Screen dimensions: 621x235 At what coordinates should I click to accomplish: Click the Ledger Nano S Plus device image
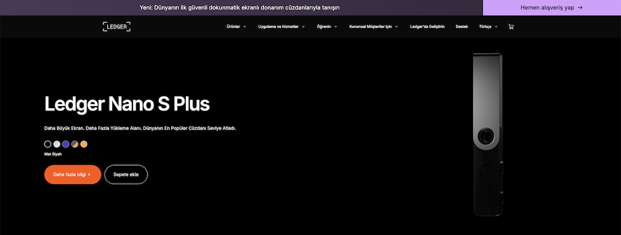coord(487,134)
